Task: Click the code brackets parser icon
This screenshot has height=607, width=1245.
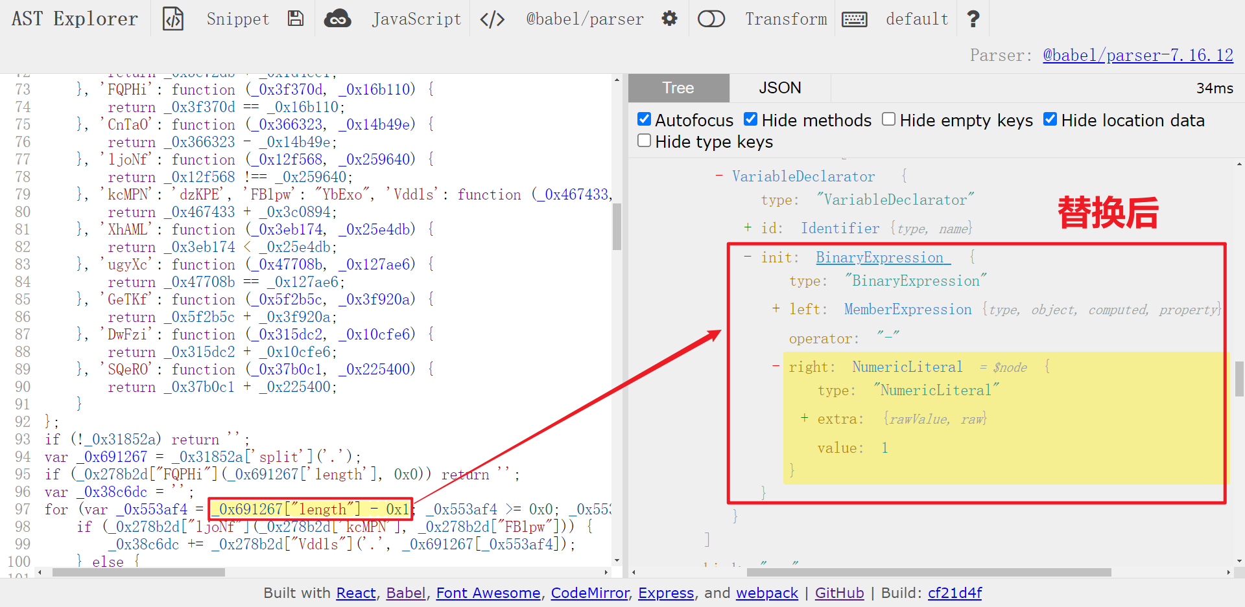Action: tap(492, 19)
